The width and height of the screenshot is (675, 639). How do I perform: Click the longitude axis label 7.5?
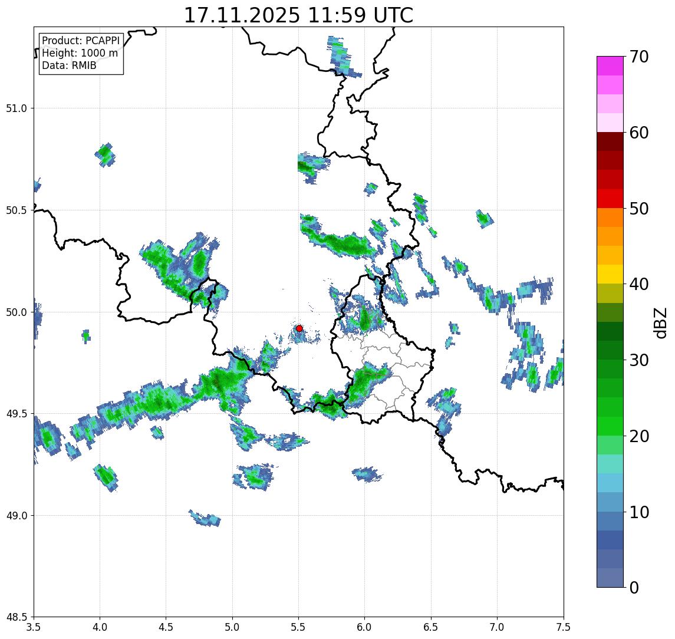564,627
